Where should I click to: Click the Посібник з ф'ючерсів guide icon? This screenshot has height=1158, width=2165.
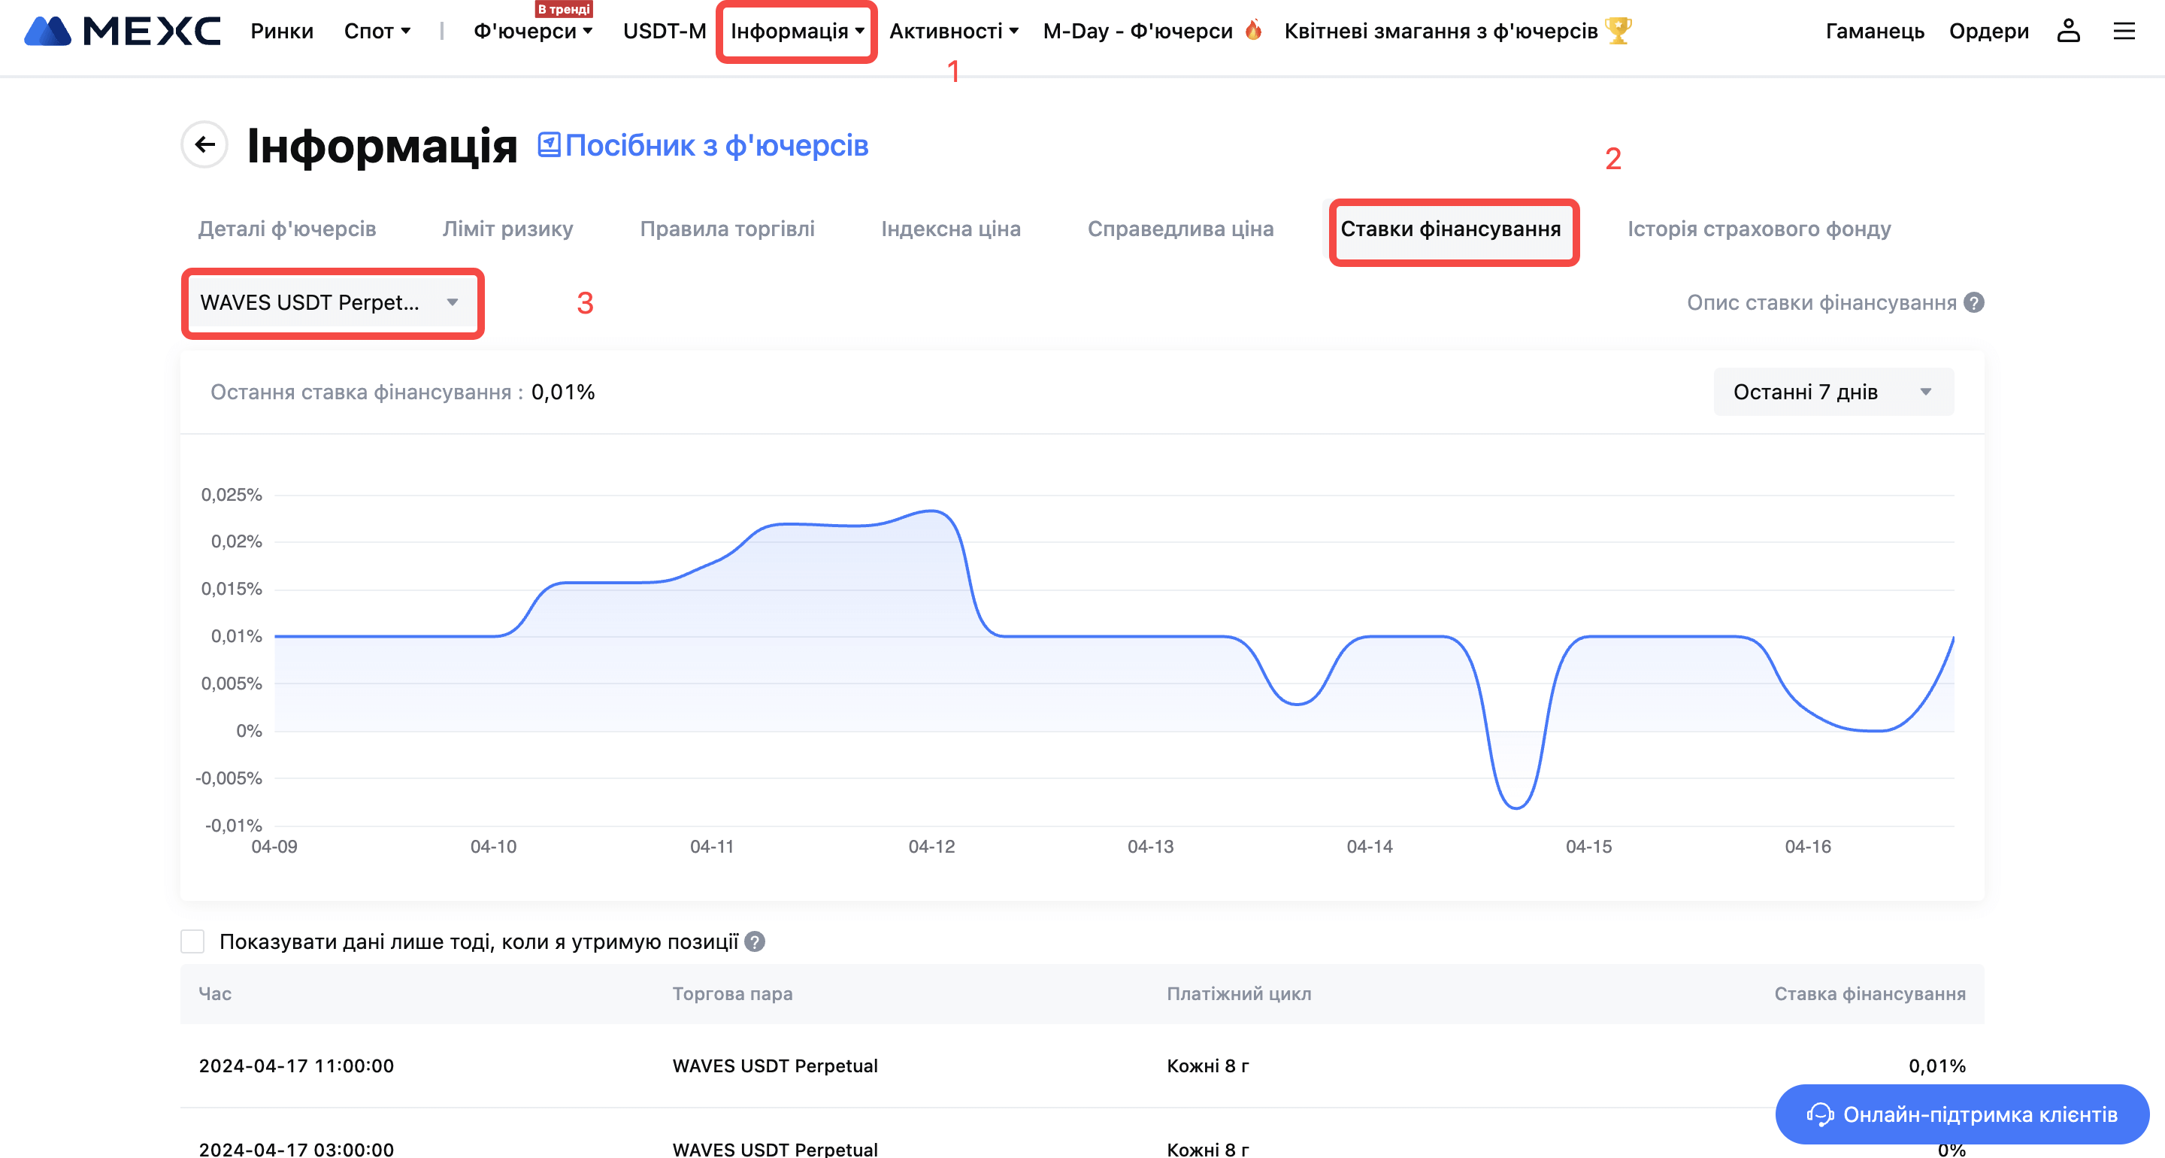coord(549,144)
